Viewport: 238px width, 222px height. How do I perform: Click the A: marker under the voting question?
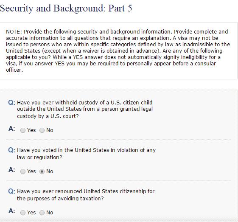pyautogui.click(x=12, y=170)
